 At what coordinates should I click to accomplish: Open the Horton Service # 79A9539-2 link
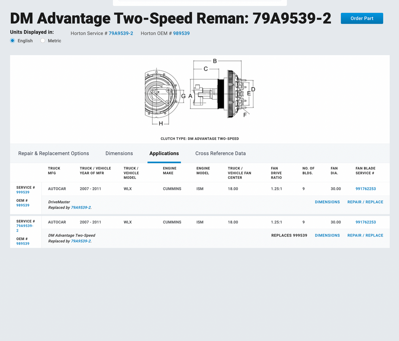(121, 33)
